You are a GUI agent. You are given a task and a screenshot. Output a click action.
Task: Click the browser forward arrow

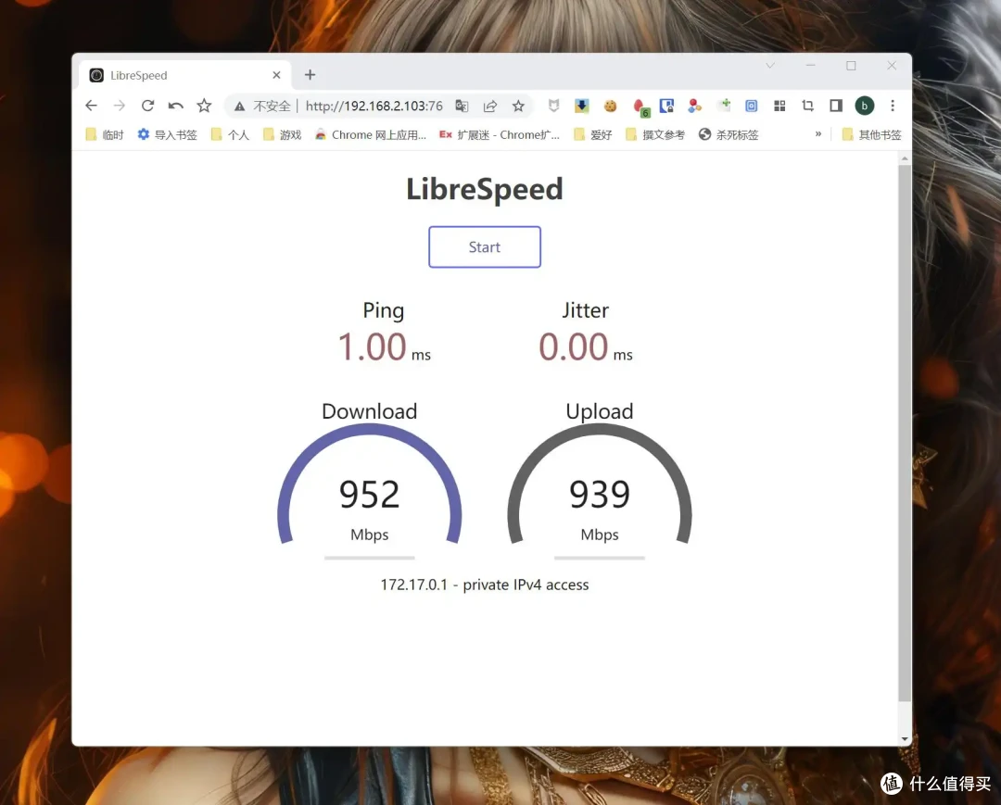pyautogui.click(x=120, y=106)
